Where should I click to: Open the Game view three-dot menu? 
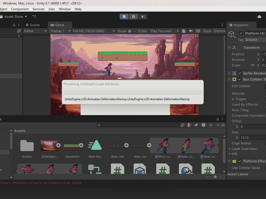tap(222, 25)
